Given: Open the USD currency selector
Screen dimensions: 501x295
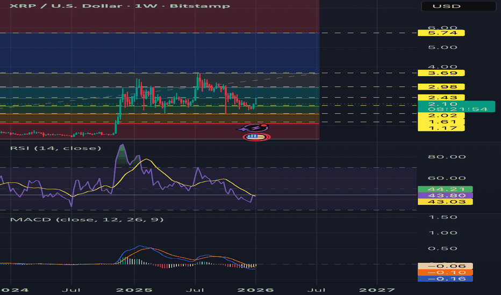Looking at the screenshot, I should [457, 6].
